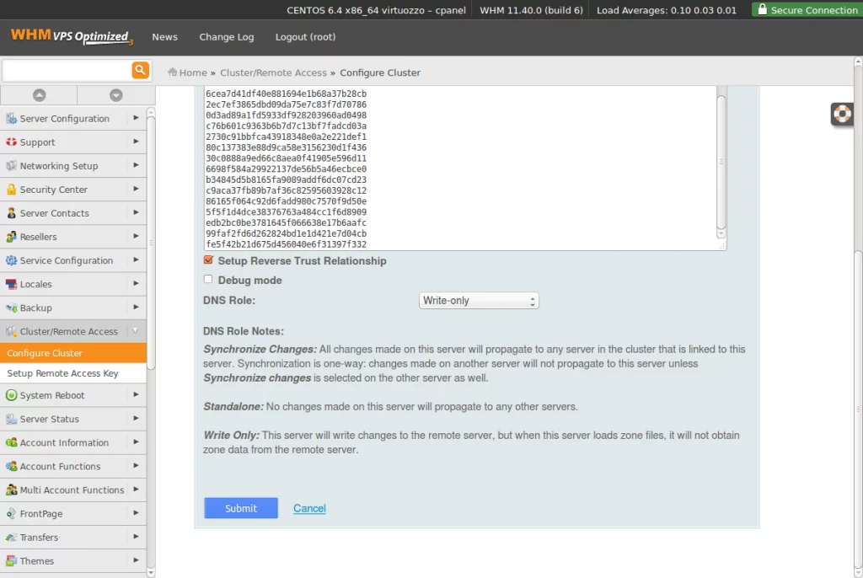Expand Server Contacts menu arrow
This screenshot has width=863, height=578.
point(136,212)
